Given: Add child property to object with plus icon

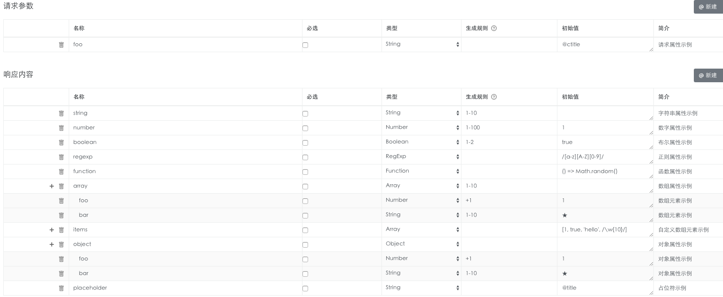Looking at the screenshot, I should tap(52, 244).
